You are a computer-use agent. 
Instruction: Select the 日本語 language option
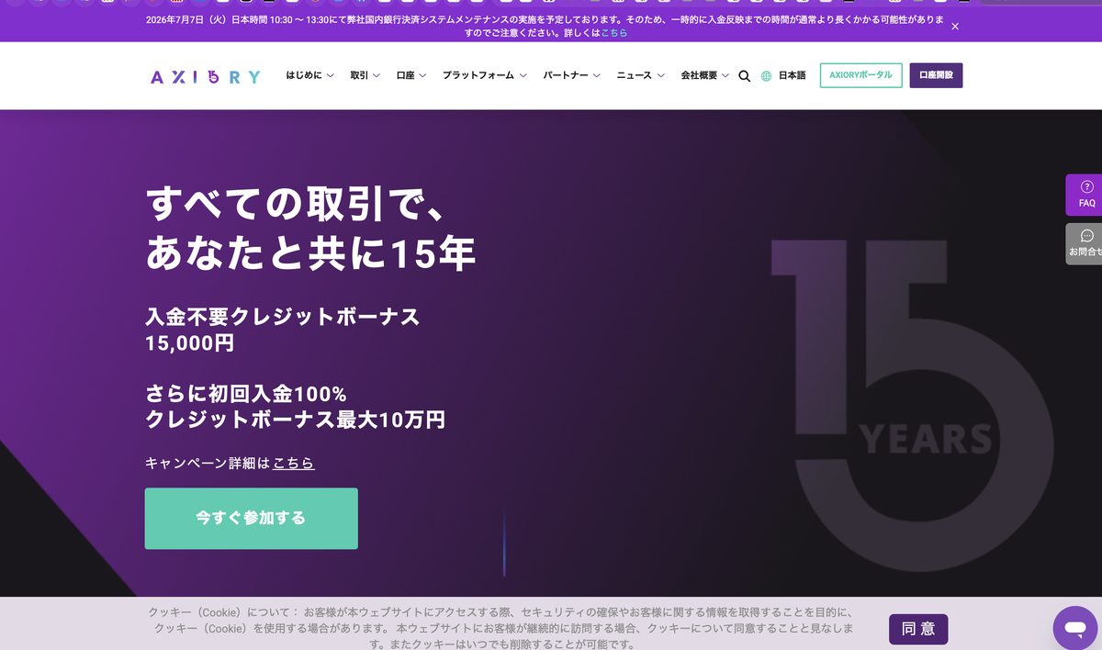point(792,75)
